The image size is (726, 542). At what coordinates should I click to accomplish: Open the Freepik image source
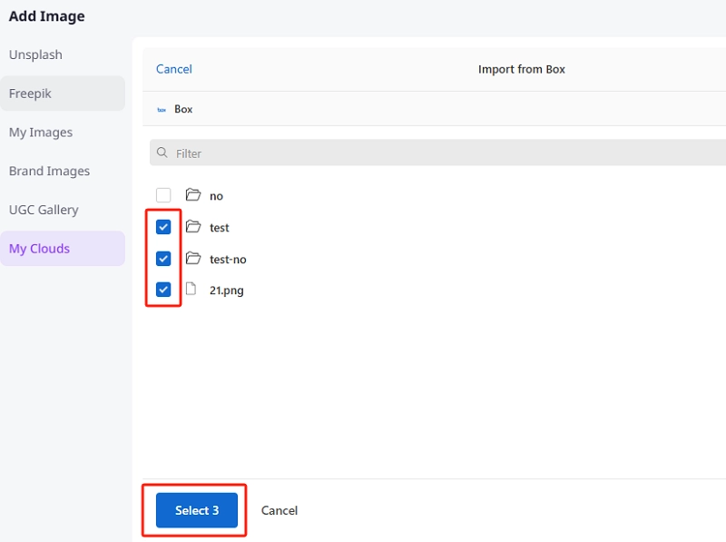point(31,94)
